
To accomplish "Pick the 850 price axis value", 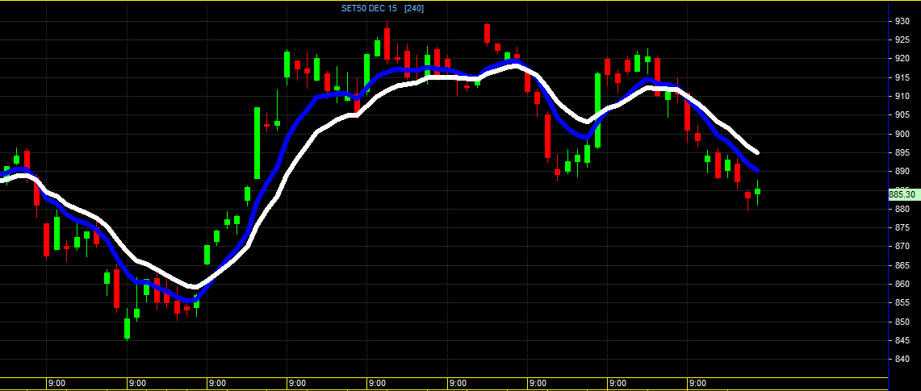I will point(902,322).
